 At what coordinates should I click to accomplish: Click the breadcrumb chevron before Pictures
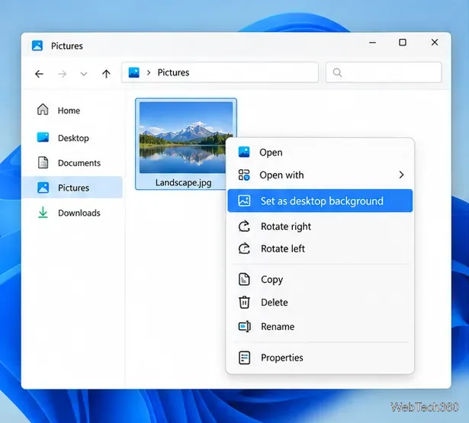point(149,72)
